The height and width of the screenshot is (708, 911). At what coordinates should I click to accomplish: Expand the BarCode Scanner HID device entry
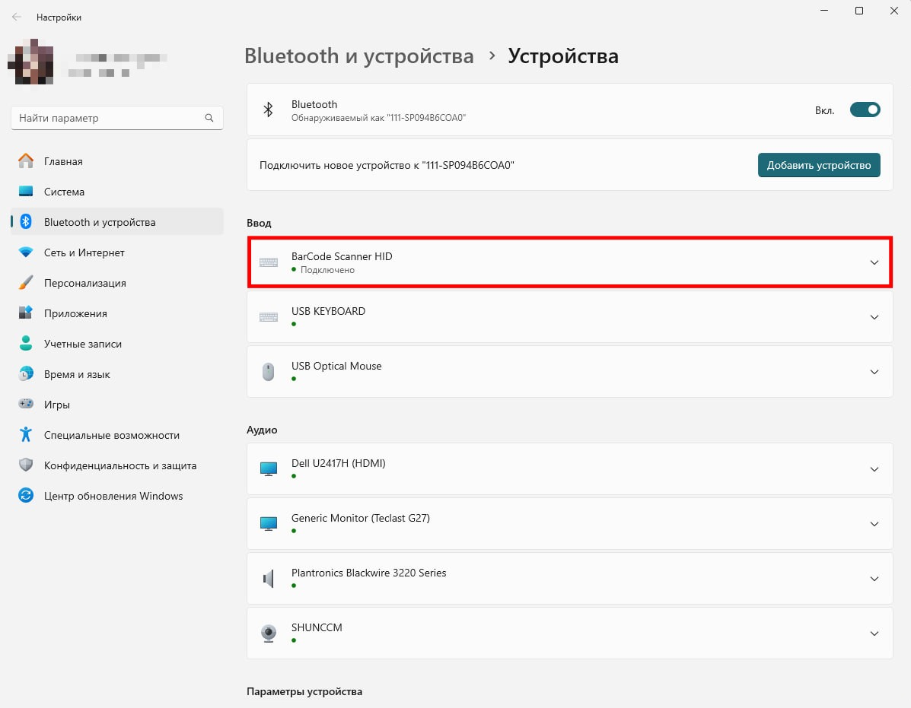pos(874,262)
